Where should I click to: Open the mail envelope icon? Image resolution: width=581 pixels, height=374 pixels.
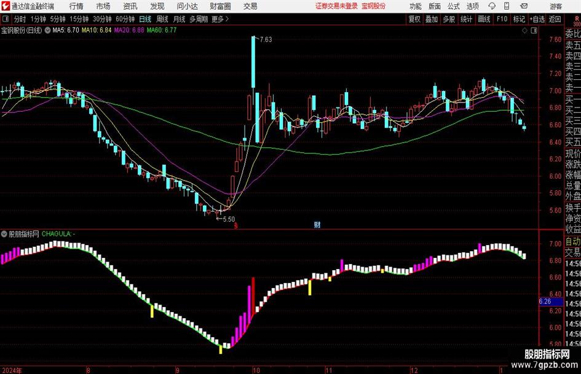(x=524, y=6)
